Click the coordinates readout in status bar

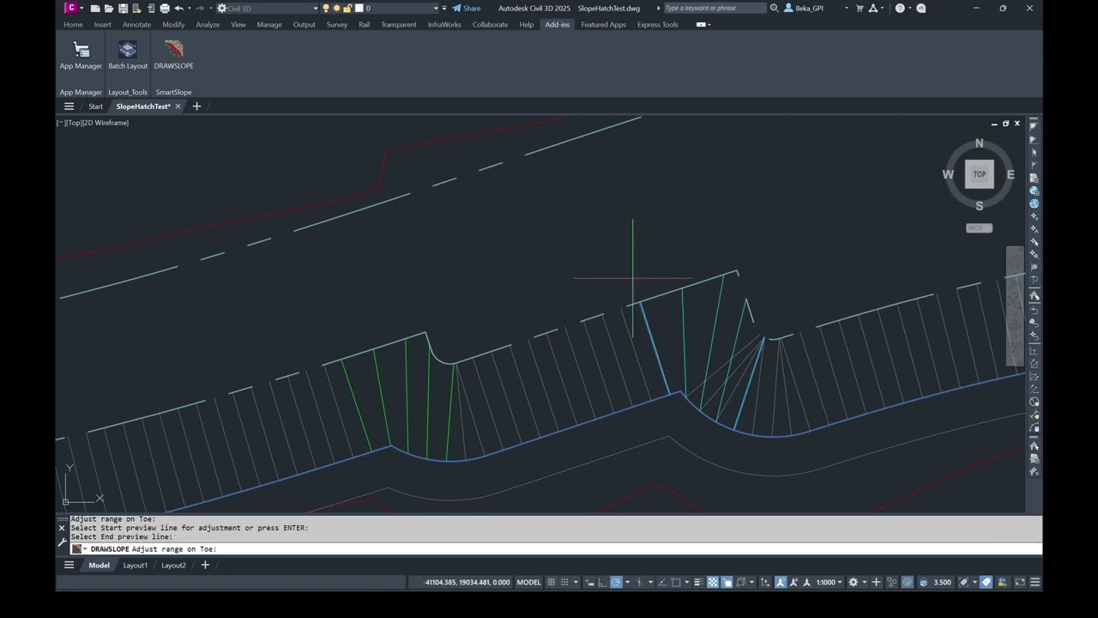tap(468, 582)
